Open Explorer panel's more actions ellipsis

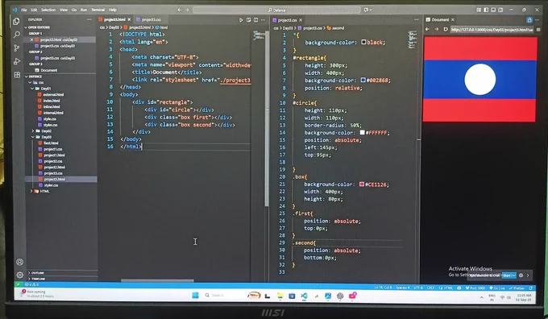(89, 19)
